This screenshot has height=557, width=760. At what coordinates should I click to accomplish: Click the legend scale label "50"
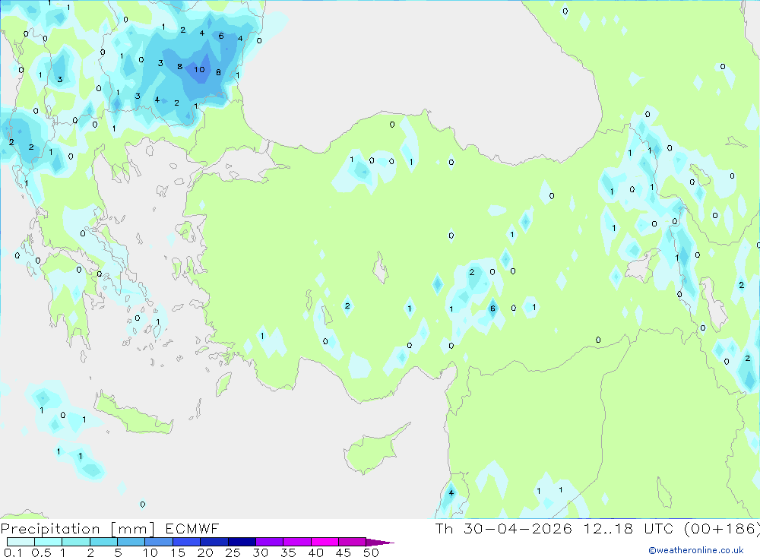pos(371,552)
